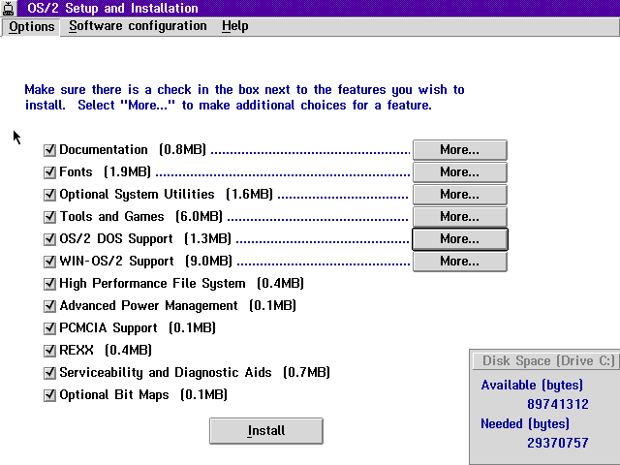
Task: Click the OS/2 Setup and Installation title
Action: 112,8
